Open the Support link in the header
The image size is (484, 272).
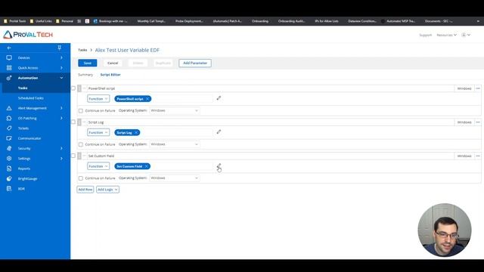coord(425,36)
